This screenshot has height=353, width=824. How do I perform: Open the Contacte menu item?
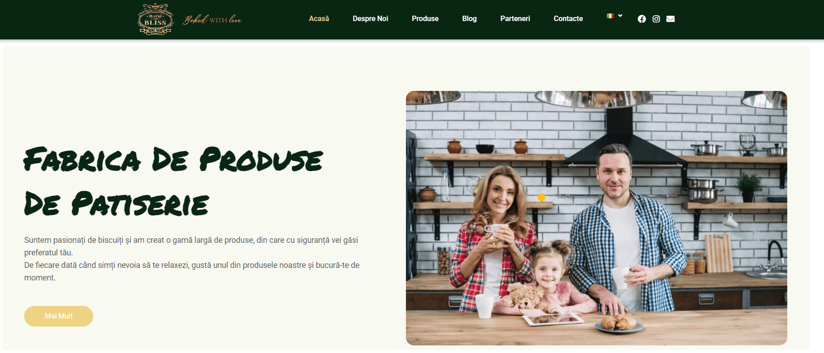[568, 18]
